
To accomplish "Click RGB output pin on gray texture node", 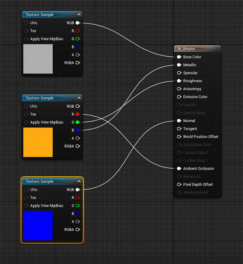I will [77, 23].
